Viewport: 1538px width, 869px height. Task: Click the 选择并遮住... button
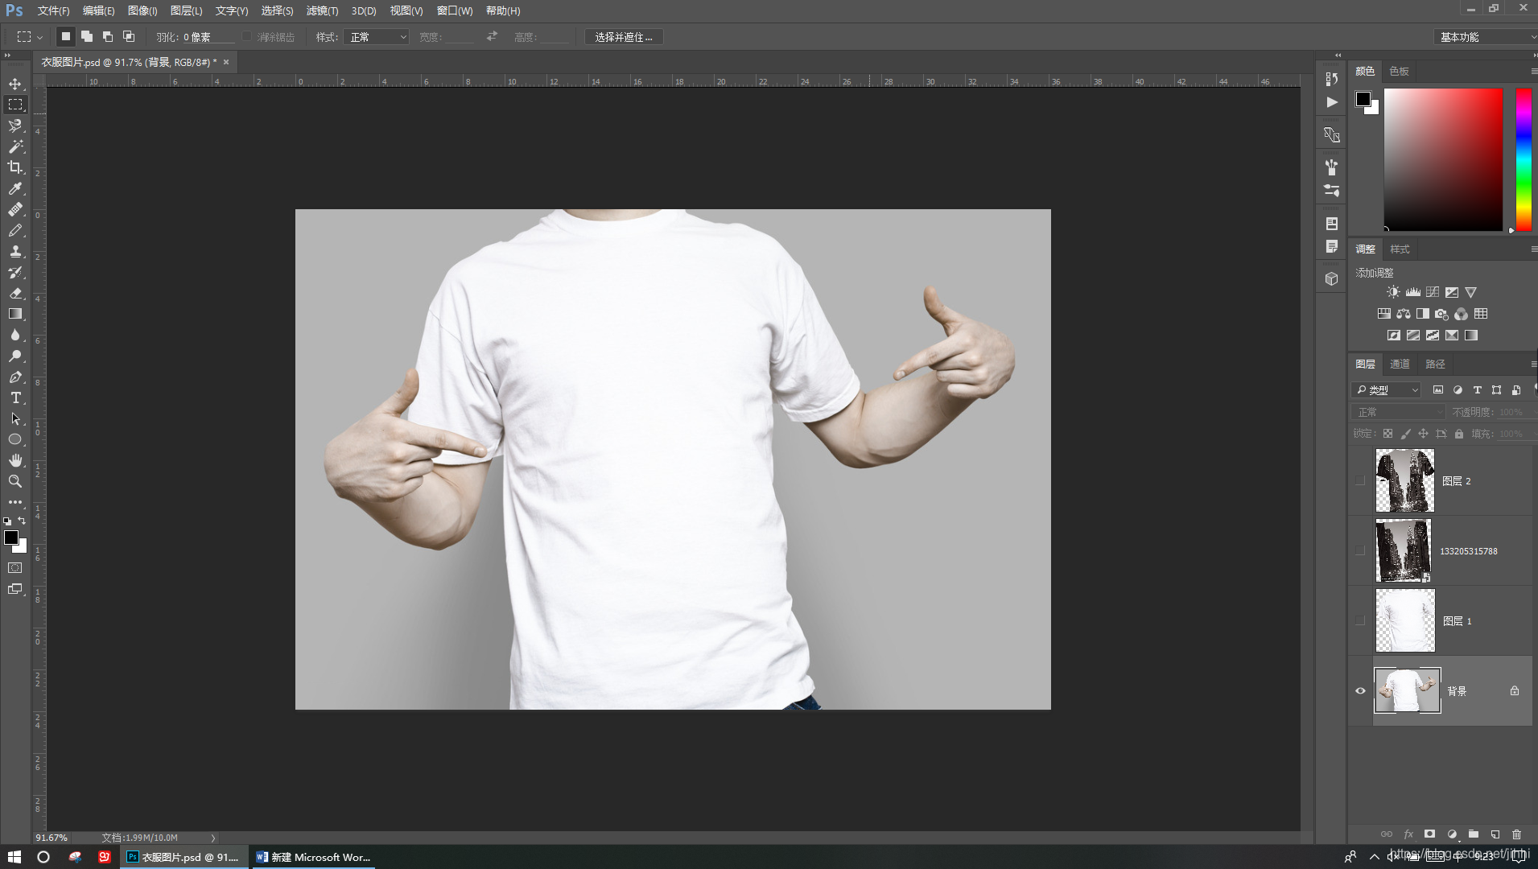click(x=624, y=37)
